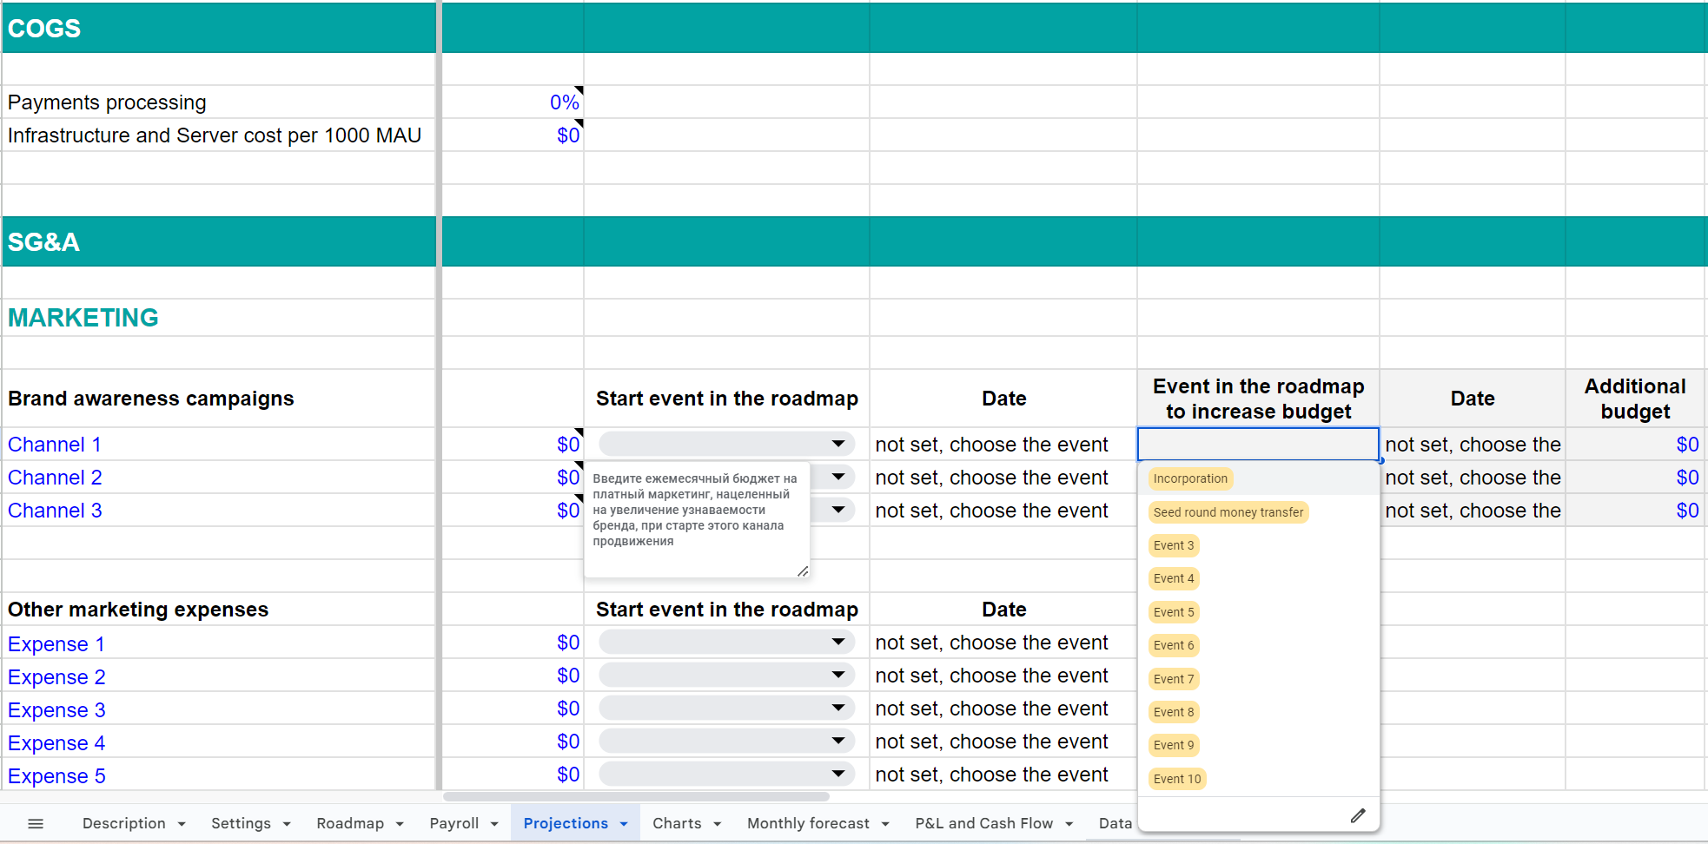Screen dimensions: 1708x844
Task: Open Channel 1 start event dropdown
Action: [x=727, y=445]
